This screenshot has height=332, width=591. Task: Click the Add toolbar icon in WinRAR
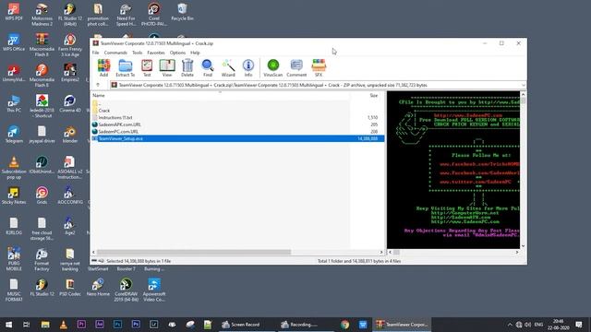103,68
